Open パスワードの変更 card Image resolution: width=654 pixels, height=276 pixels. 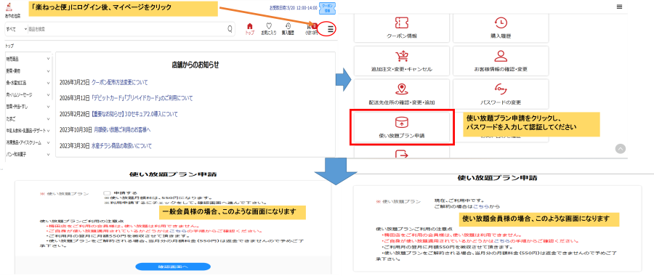pyautogui.click(x=501, y=94)
